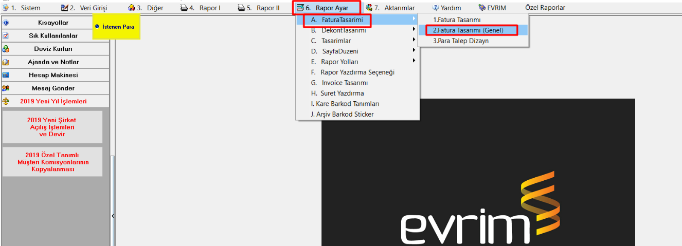This screenshot has height=246, width=682.
Task: Open the Aktarımlar menu
Action: coord(390,8)
